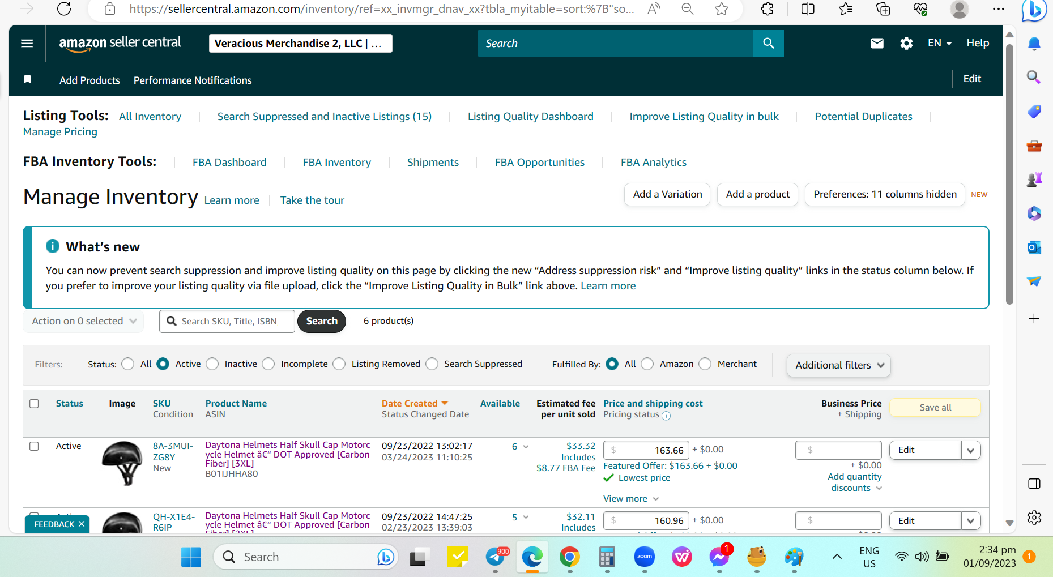Open the EN language dropdown
The image size is (1053, 577).
(x=940, y=43)
